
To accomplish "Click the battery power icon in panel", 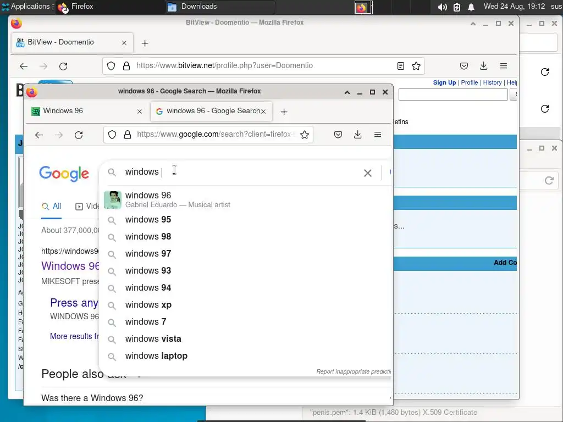I will [x=457, y=7].
